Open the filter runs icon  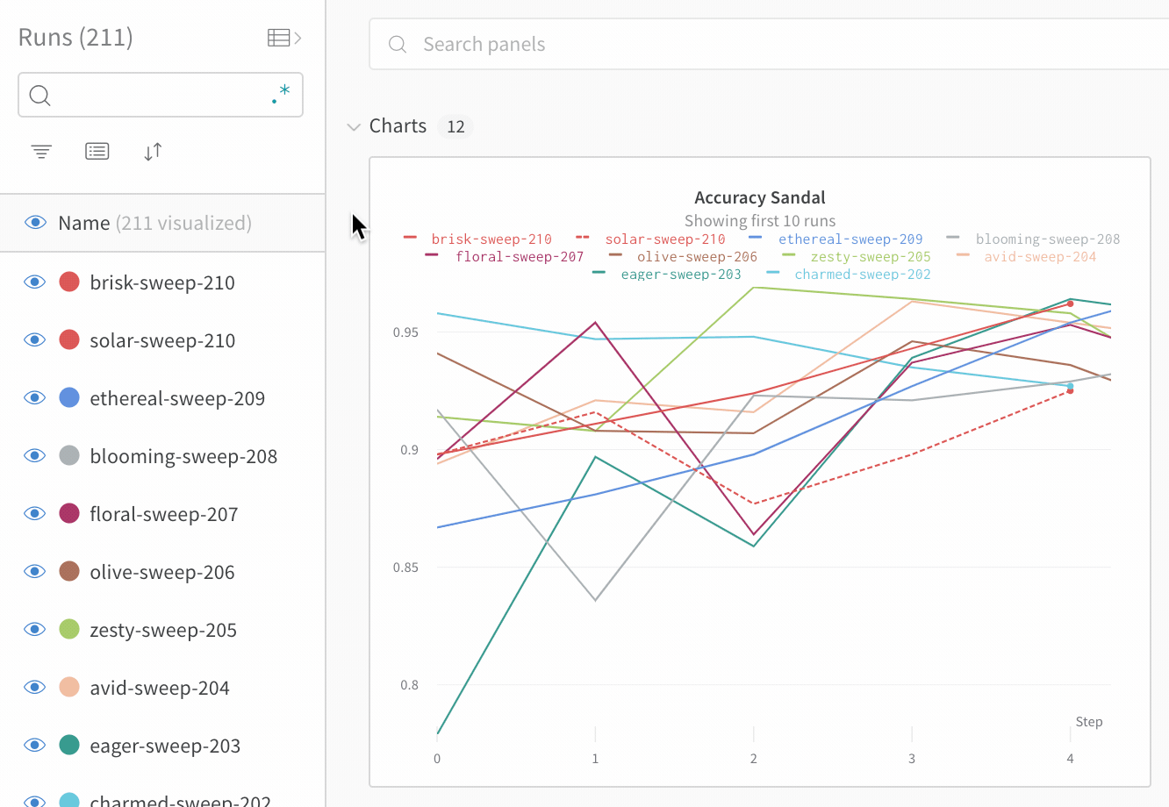point(41,151)
